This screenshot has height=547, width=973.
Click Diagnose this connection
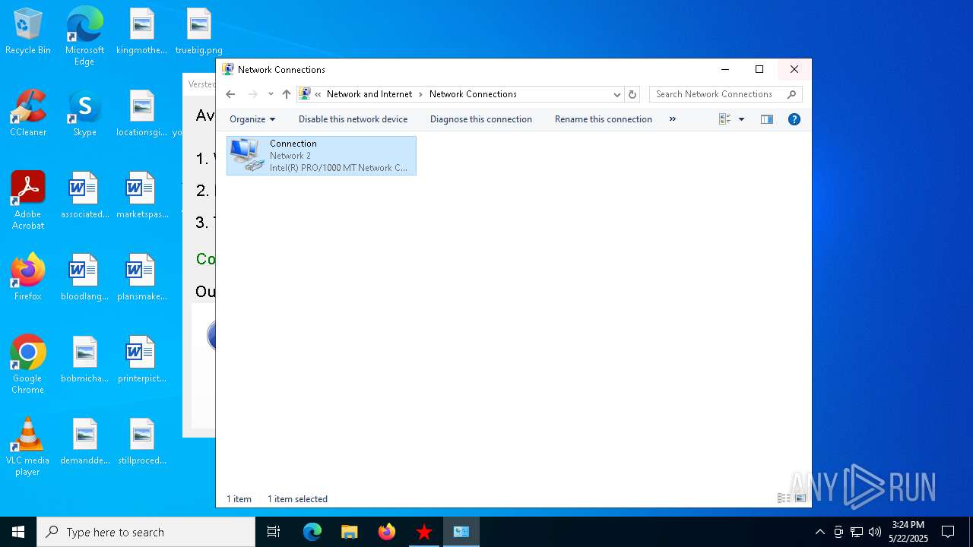pyautogui.click(x=480, y=119)
